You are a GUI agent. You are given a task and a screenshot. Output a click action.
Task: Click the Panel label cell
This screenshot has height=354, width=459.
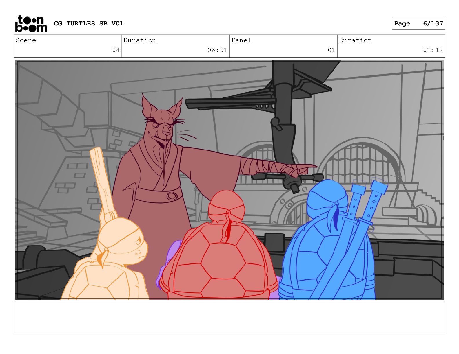tap(283, 46)
